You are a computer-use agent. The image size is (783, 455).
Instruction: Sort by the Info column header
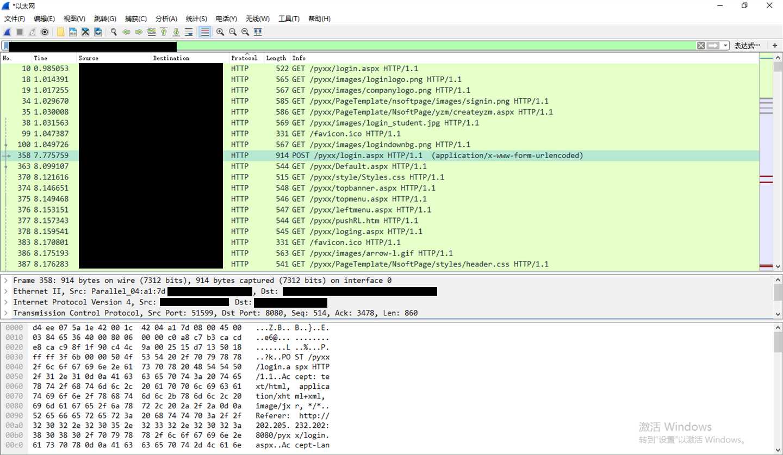tap(524, 58)
